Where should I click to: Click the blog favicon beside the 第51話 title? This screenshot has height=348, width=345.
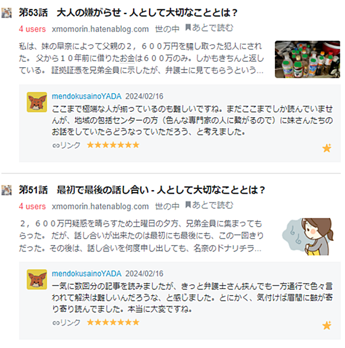(x=6, y=190)
